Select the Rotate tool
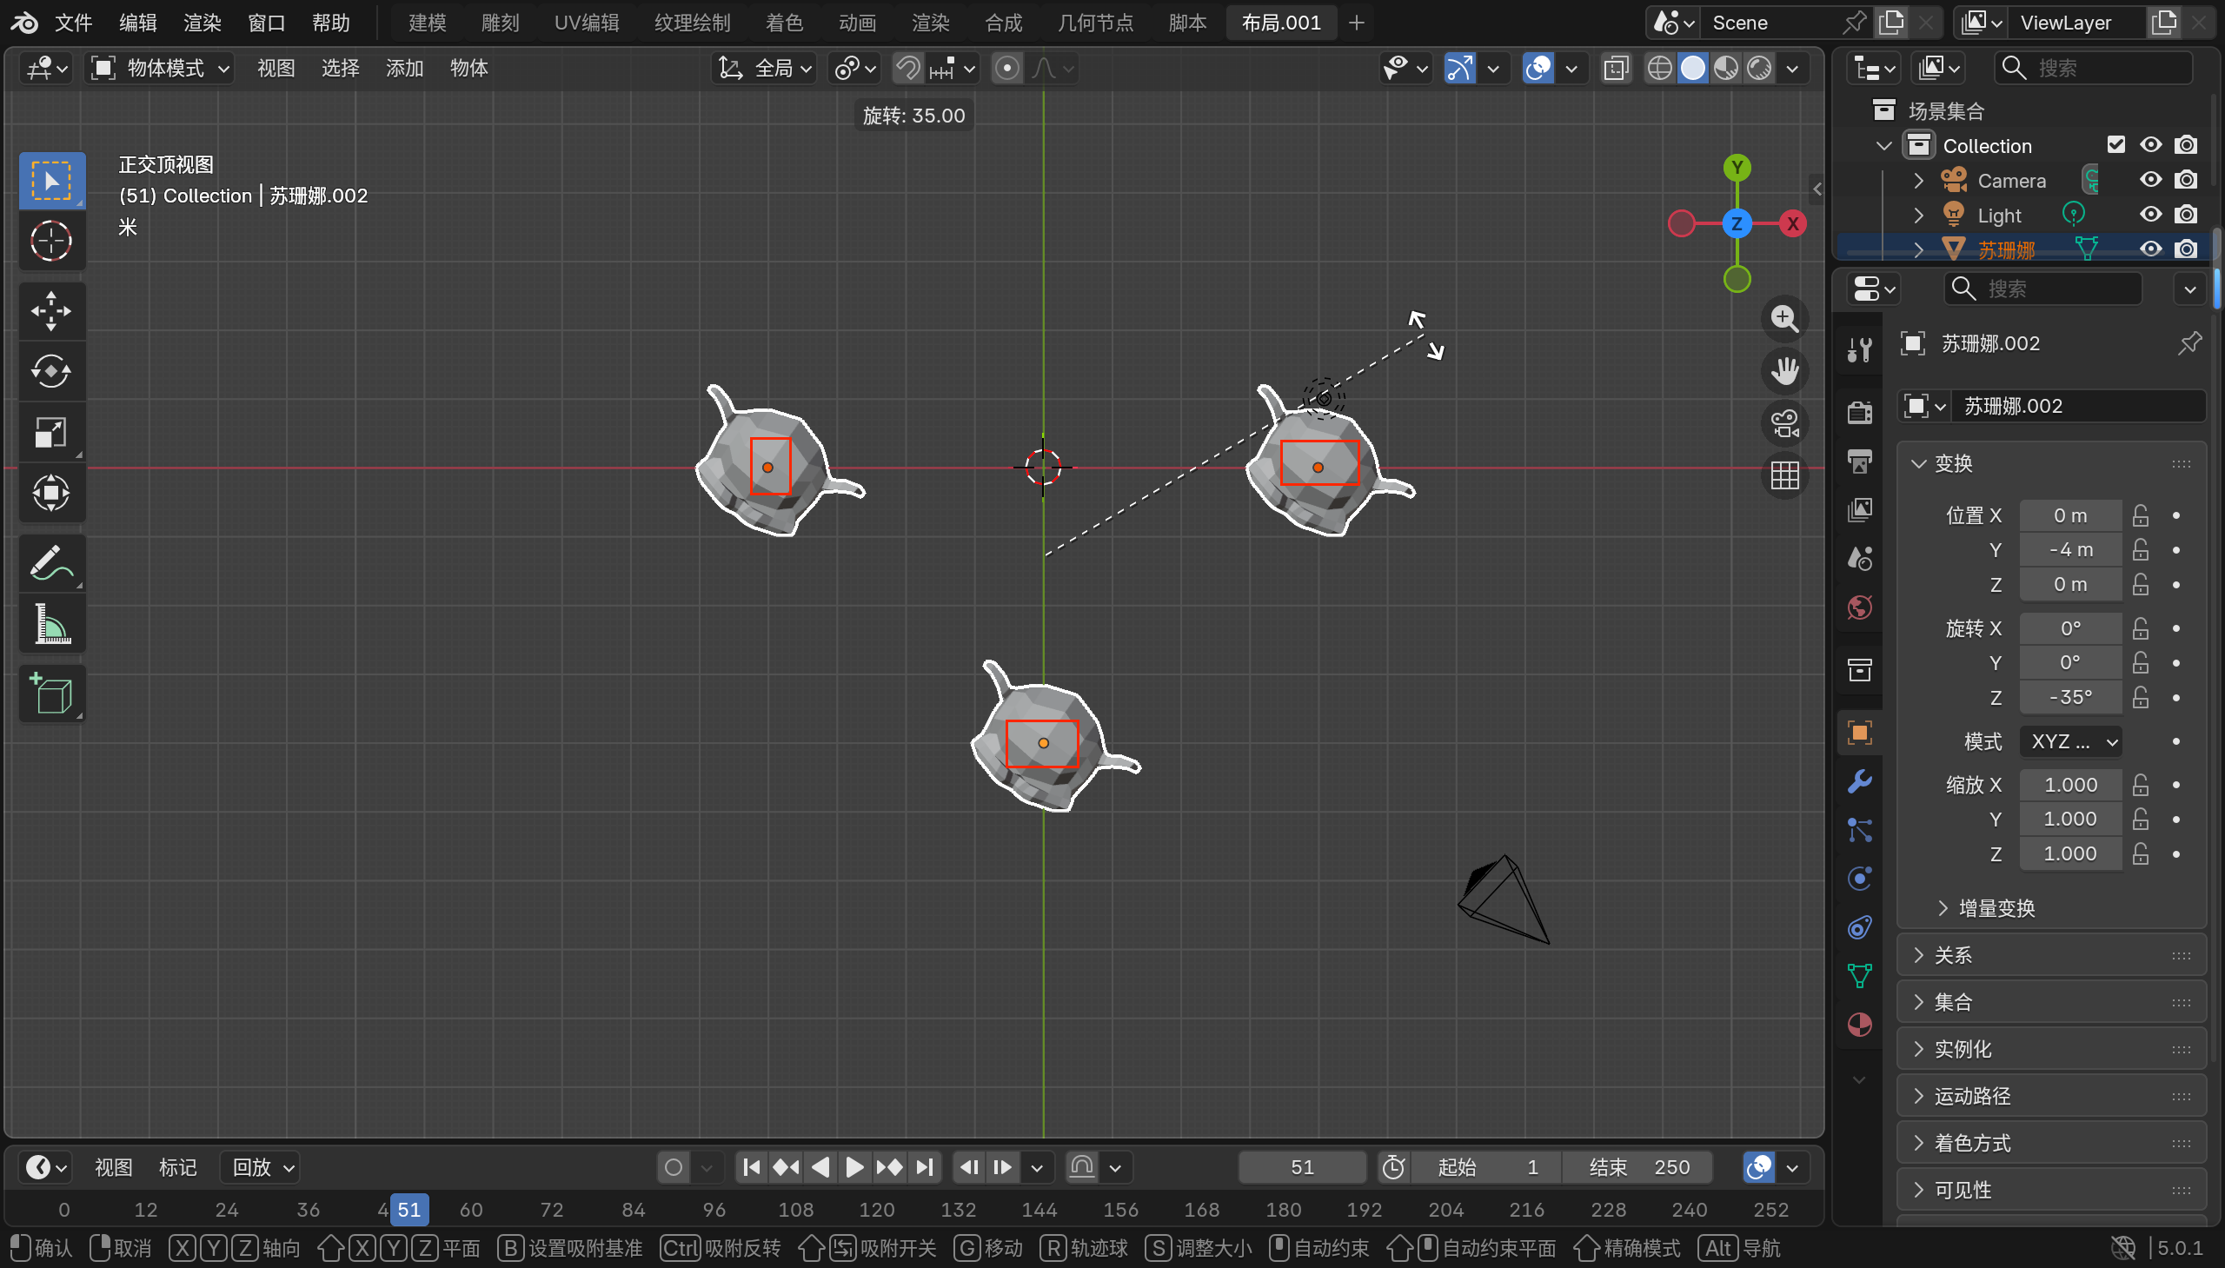 coord(50,372)
